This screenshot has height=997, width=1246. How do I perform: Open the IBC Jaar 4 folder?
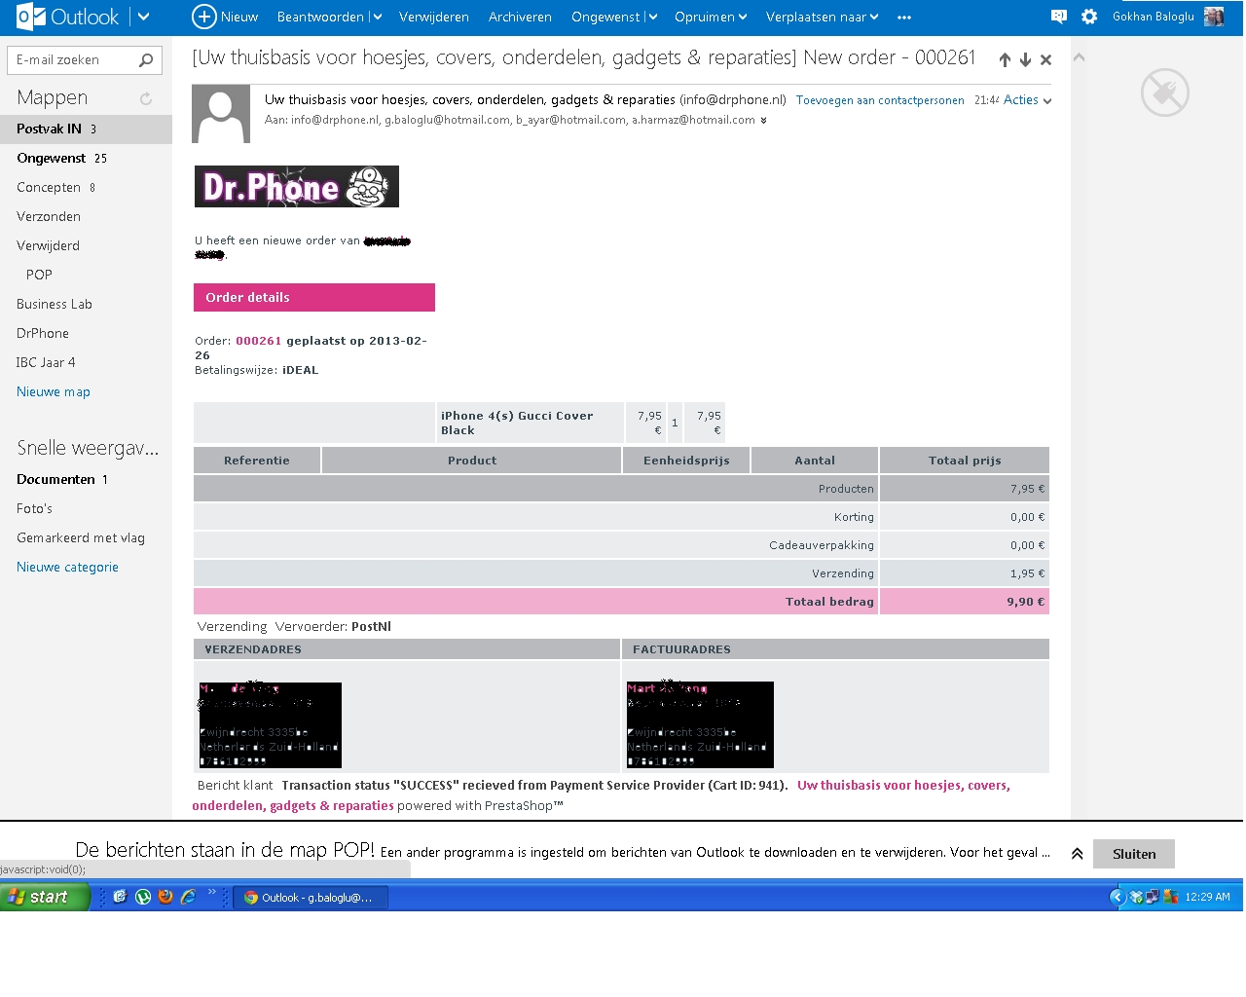[x=86, y=362]
